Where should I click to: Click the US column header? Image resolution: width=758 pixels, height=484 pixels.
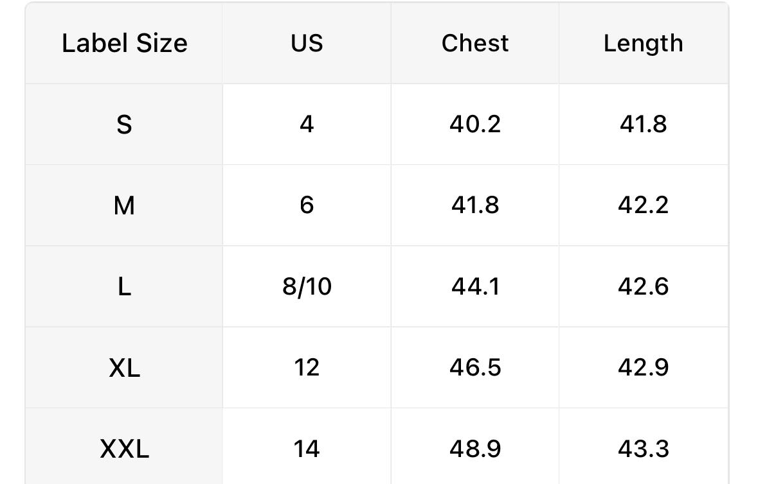[307, 44]
